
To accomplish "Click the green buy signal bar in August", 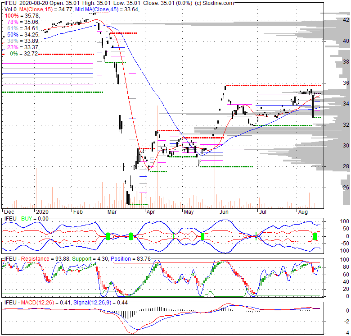I will (315, 237).
